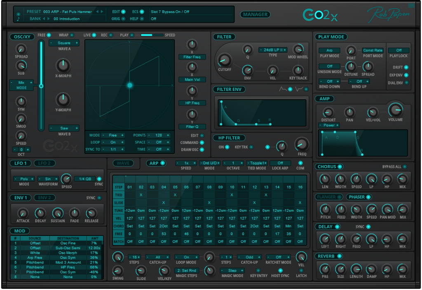422x290 pixels.
Task: Open LFO waveform Sin dropdown
Action: tap(48, 179)
